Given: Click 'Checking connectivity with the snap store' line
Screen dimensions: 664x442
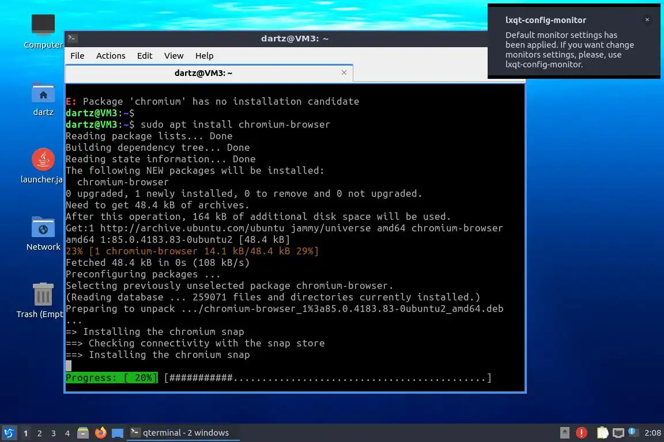Looking at the screenshot, I should click(195, 343).
